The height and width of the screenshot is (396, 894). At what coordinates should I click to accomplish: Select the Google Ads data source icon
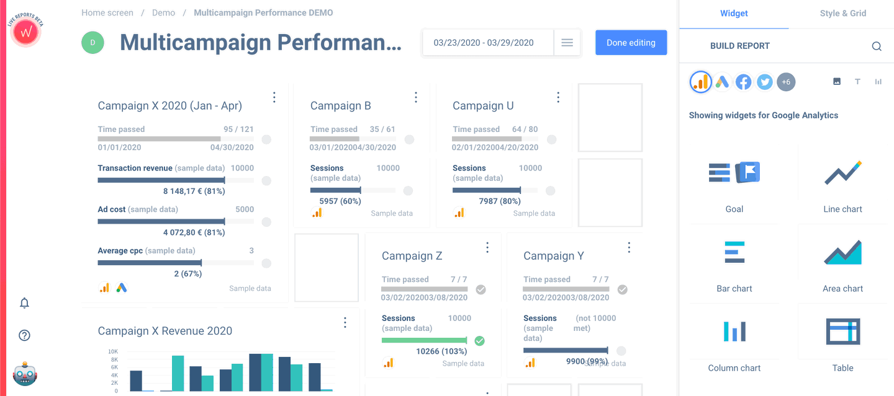click(x=722, y=81)
